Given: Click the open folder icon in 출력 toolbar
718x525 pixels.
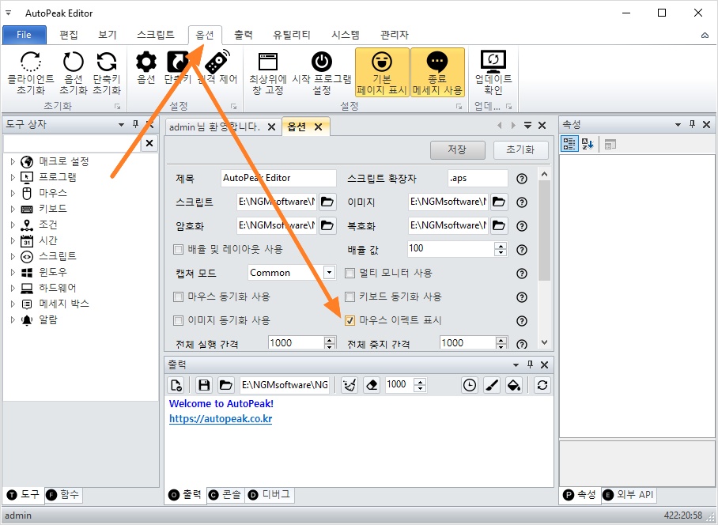Looking at the screenshot, I should (x=225, y=385).
